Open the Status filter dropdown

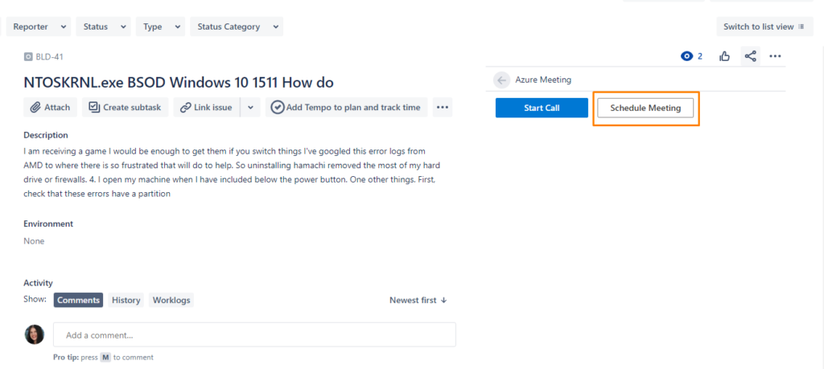[104, 27]
